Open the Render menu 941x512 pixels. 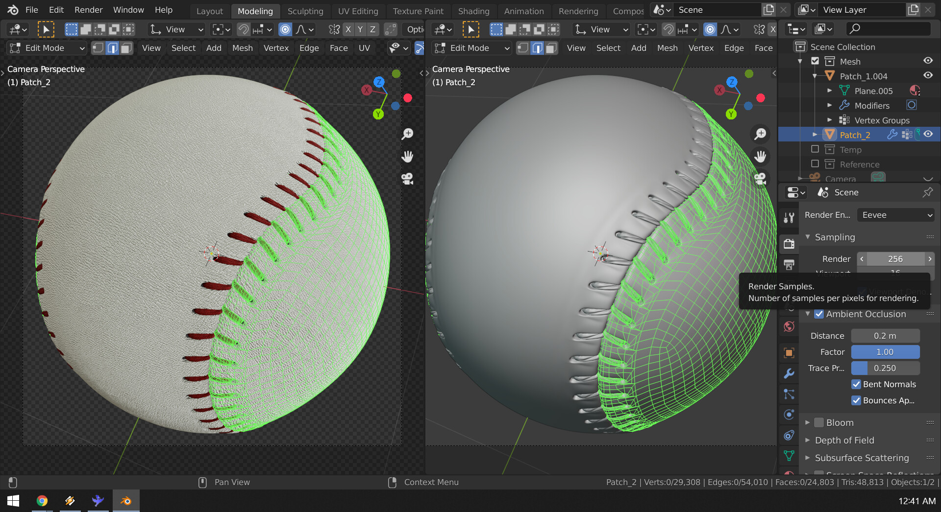coord(88,10)
